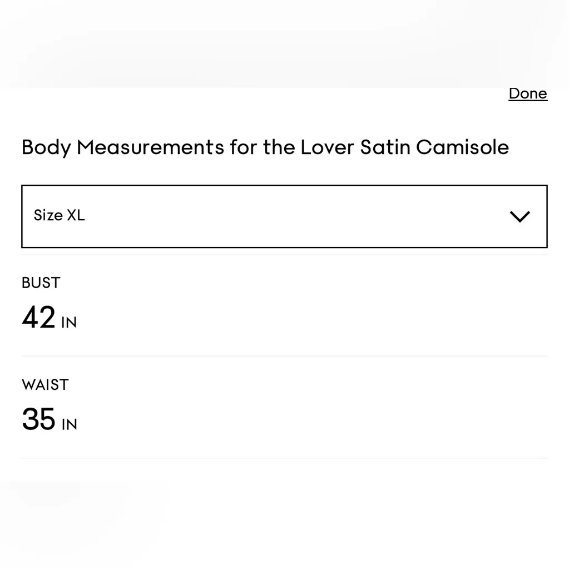Click "Lover Satin Camisole" in the heading

tap(404, 147)
